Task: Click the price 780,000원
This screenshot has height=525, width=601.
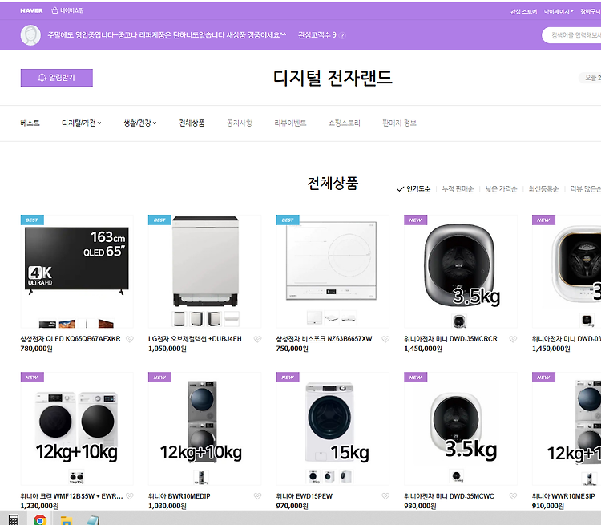Action: tap(36, 349)
